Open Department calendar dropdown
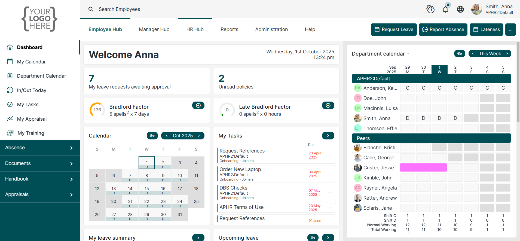The height and width of the screenshot is (241, 520). click(x=381, y=54)
